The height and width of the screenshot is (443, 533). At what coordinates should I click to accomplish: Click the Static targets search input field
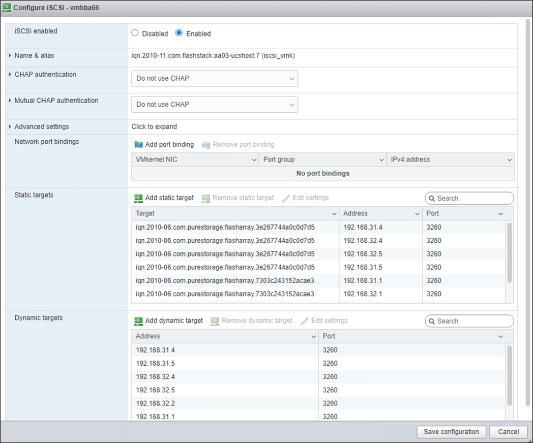coord(470,198)
